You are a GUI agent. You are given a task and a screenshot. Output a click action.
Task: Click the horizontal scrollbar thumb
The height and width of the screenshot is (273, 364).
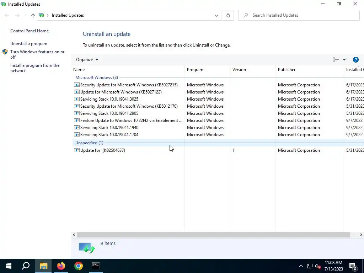click(213, 235)
